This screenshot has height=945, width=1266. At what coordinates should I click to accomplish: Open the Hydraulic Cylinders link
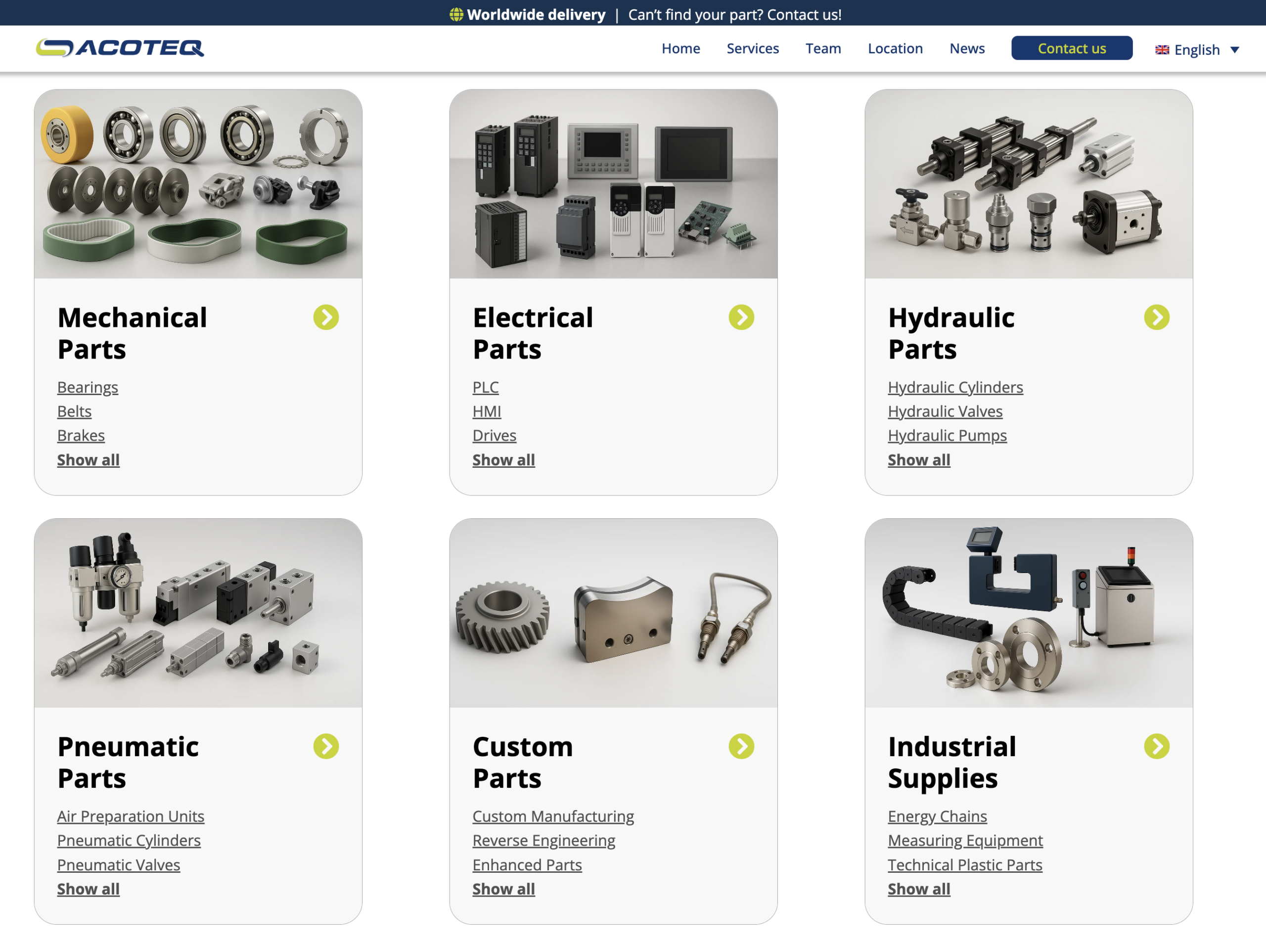[x=955, y=387]
